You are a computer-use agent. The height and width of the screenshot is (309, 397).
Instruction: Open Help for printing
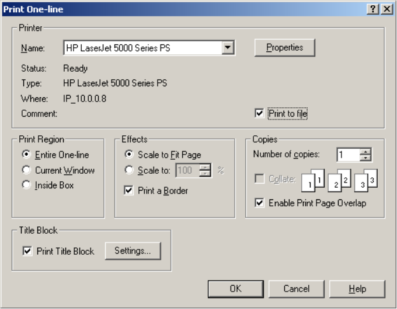click(357, 289)
